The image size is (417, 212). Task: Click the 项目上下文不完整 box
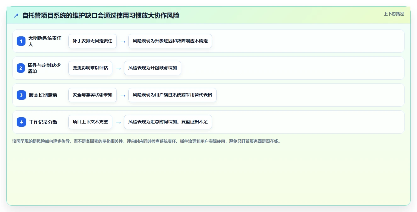coord(90,122)
